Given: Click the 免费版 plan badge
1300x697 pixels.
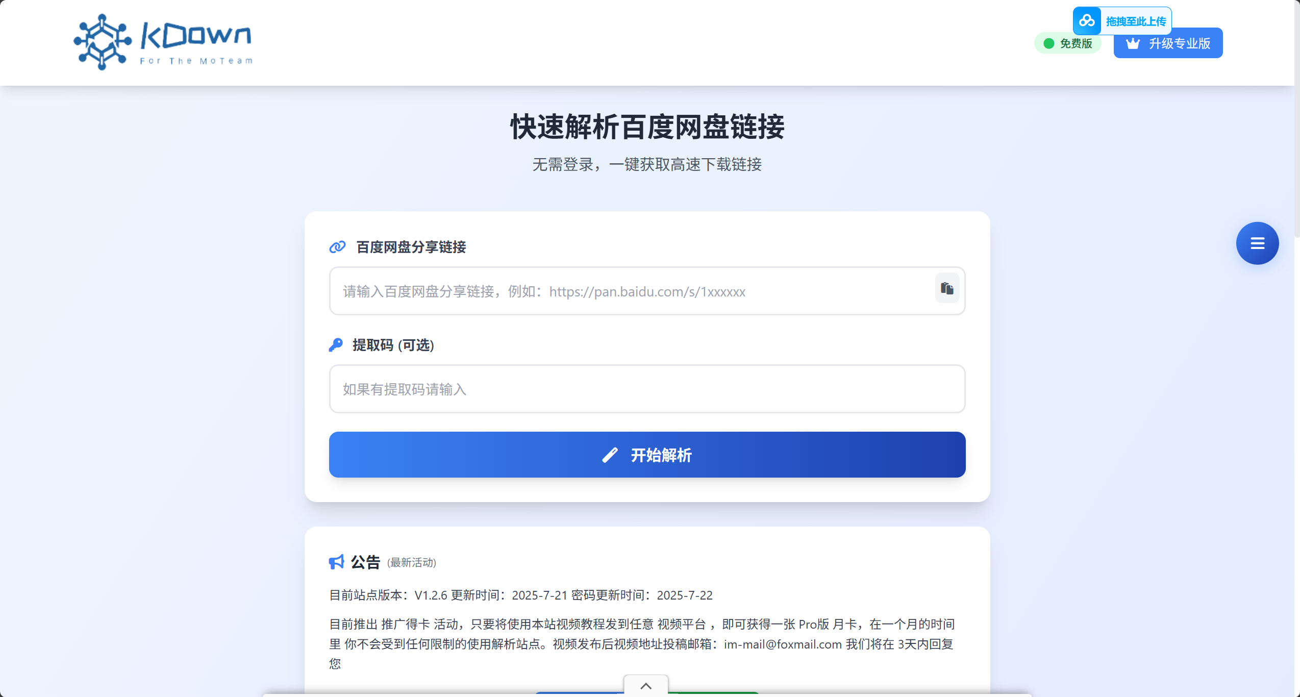Looking at the screenshot, I should click(x=1068, y=44).
